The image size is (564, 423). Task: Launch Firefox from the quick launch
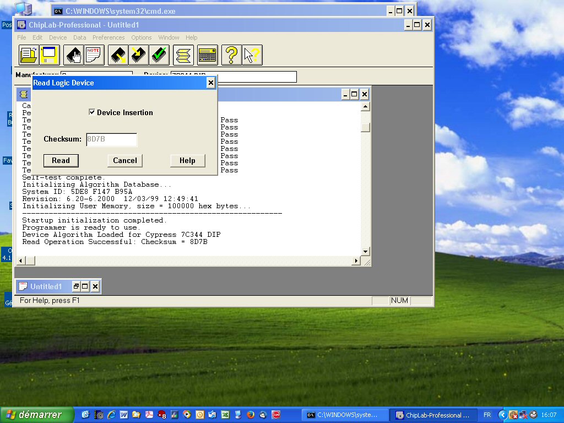pyautogui.click(x=251, y=415)
